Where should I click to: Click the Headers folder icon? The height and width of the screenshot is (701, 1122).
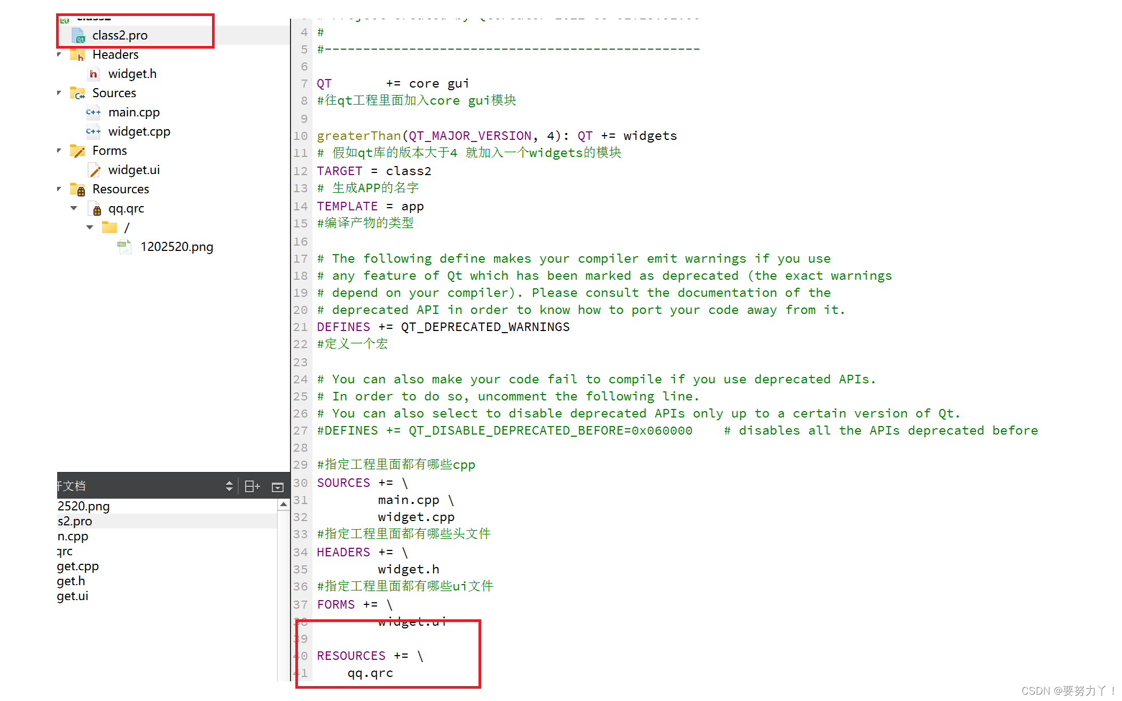pos(77,54)
